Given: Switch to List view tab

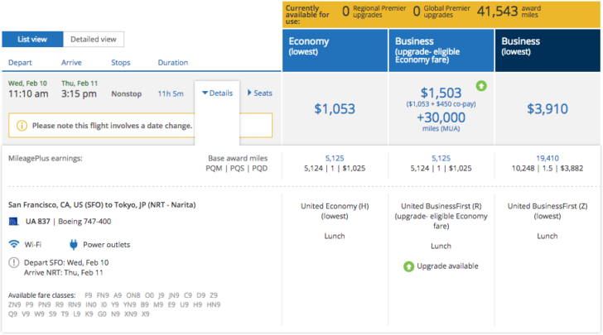Looking at the screenshot, I should coord(32,39).
